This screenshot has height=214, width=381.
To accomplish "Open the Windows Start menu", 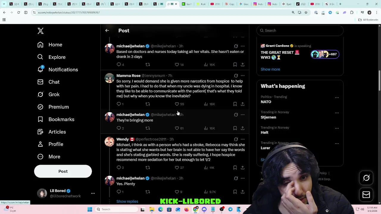I will (90, 209).
